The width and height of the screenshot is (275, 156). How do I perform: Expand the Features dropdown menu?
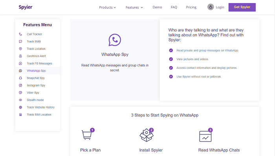click(134, 7)
